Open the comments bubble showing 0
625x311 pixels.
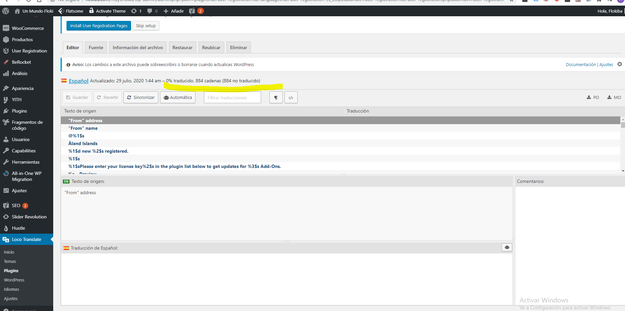click(x=152, y=11)
